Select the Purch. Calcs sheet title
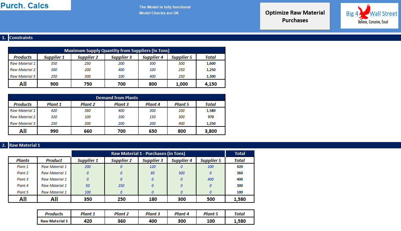Screen dimensions: 401x231 coord(25,6)
